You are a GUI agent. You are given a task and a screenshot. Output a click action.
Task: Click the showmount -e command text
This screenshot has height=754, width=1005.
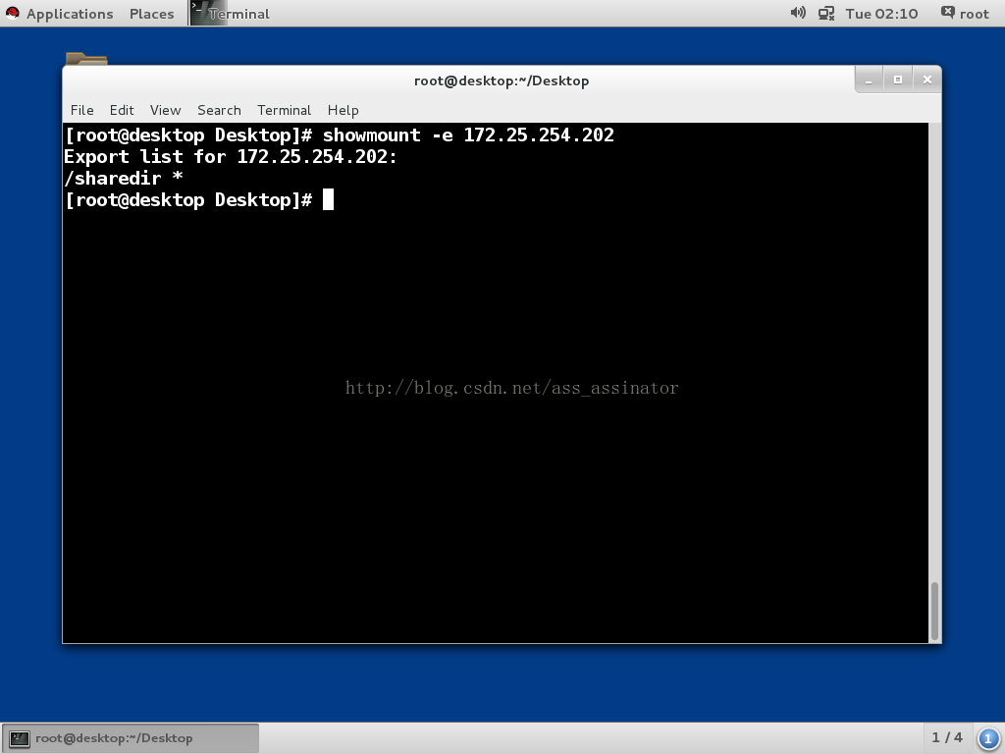[x=468, y=135]
